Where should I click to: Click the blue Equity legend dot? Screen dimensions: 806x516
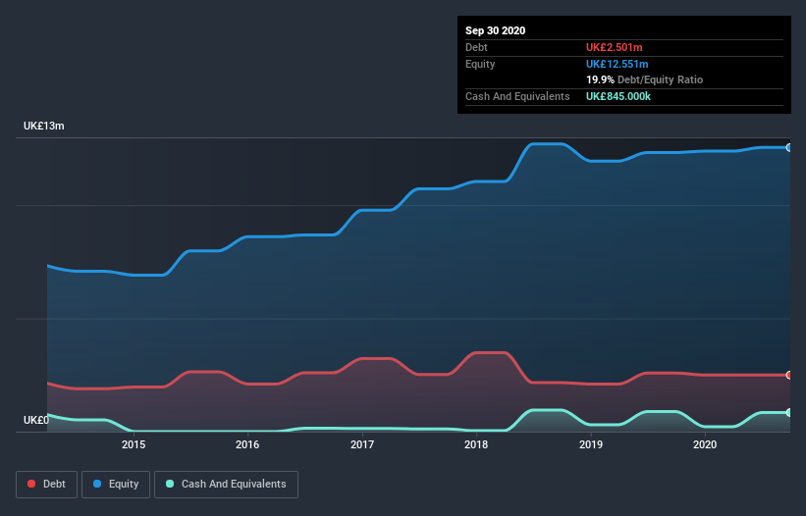tap(97, 484)
